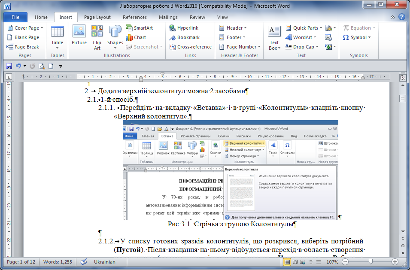410x270 pixels.
Task: Switch to Draft view
Action: [x=319, y=262]
